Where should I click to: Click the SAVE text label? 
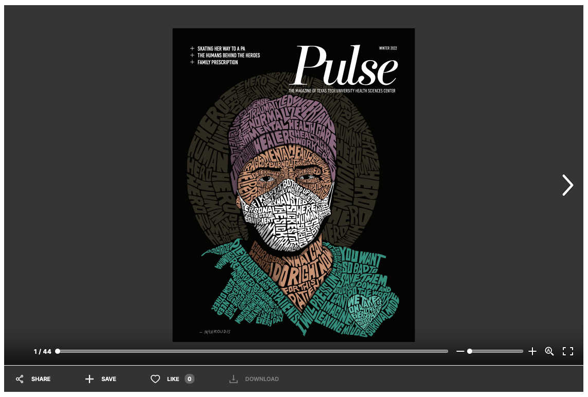[109, 379]
